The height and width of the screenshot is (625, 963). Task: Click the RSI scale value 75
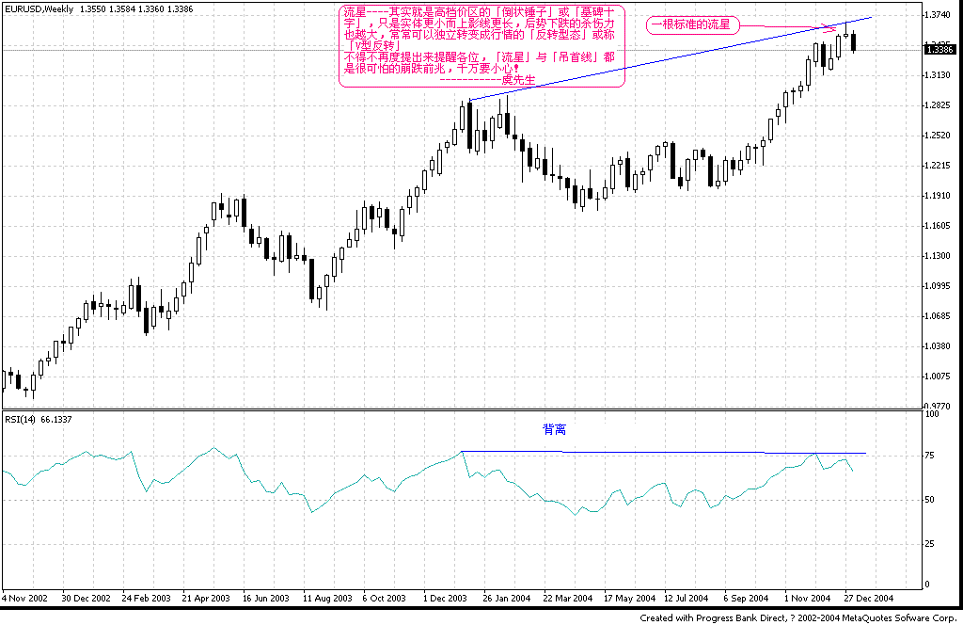tap(930, 456)
